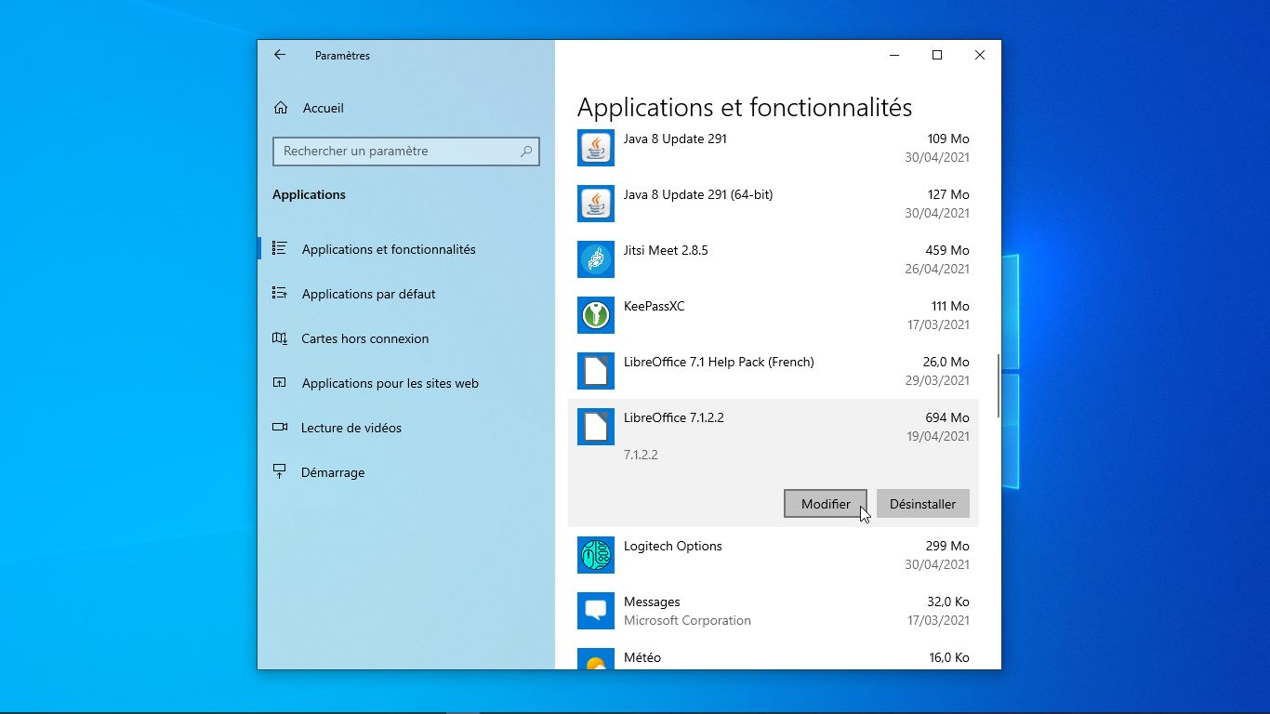The height and width of the screenshot is (714, 1270).
Task: Select Messages entry name
Action: pos(652,602)
